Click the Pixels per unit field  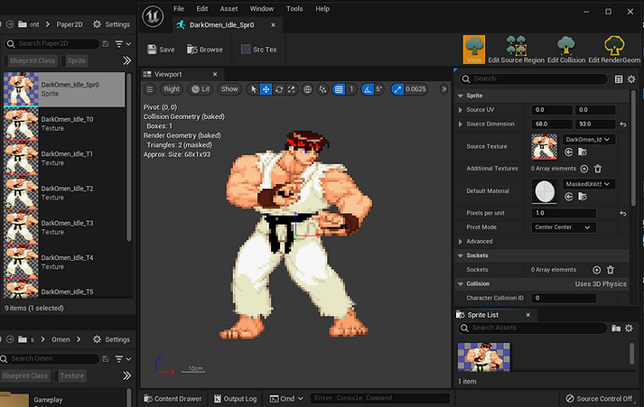coord(564,213)
